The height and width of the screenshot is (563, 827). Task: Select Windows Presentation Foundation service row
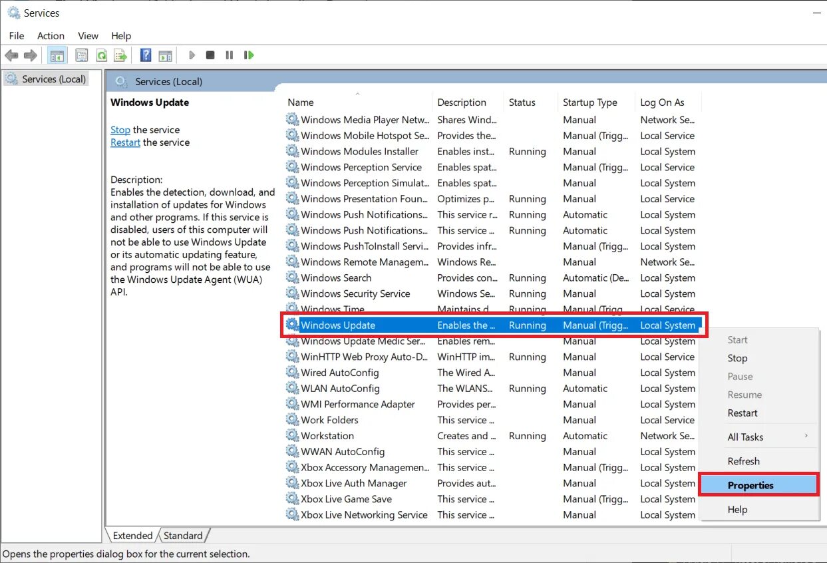[493, 198]
